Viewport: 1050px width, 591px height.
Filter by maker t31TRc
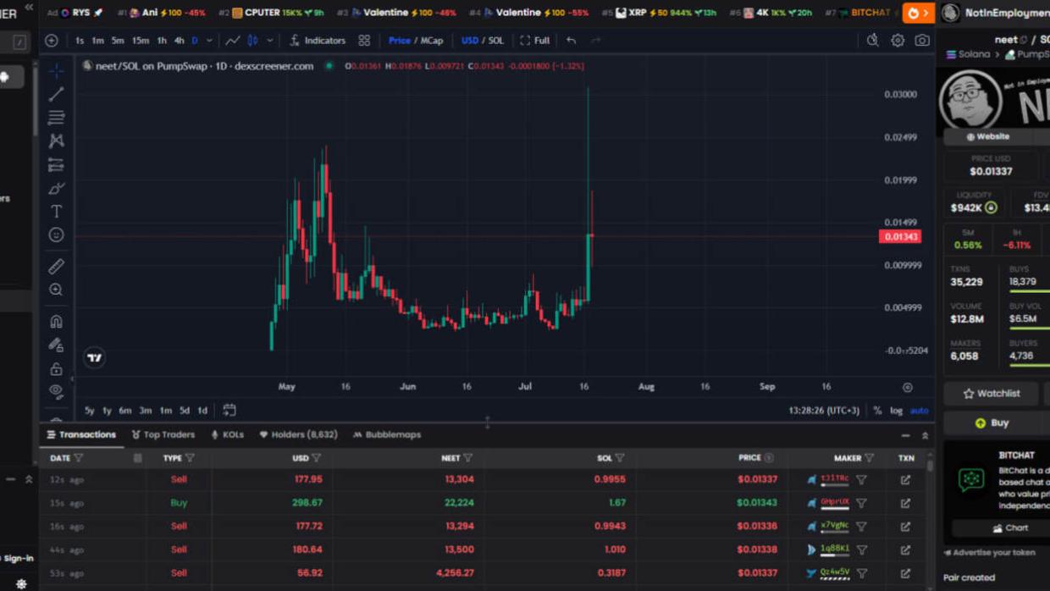tap(861, 479)
